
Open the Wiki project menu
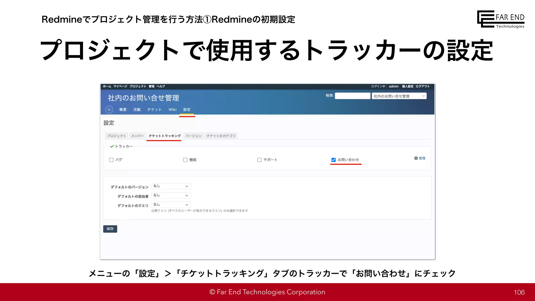(172, 109)
